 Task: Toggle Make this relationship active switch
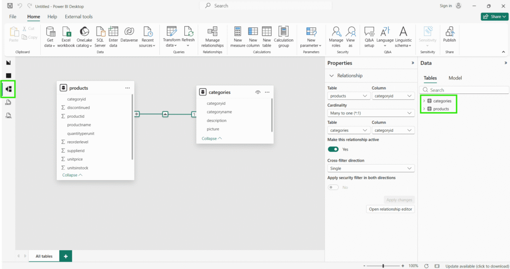(333, 149)
